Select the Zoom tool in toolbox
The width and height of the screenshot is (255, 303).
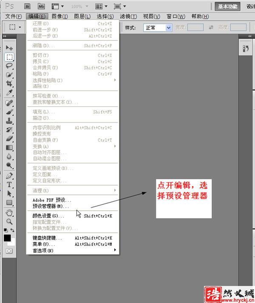point(9,221)
